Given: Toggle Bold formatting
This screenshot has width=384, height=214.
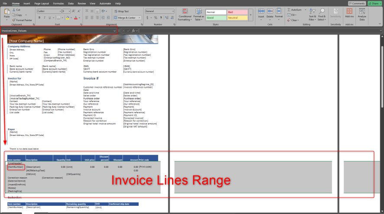Looking at the screenshot, I should pyautogui.click(x=39, y=18).
